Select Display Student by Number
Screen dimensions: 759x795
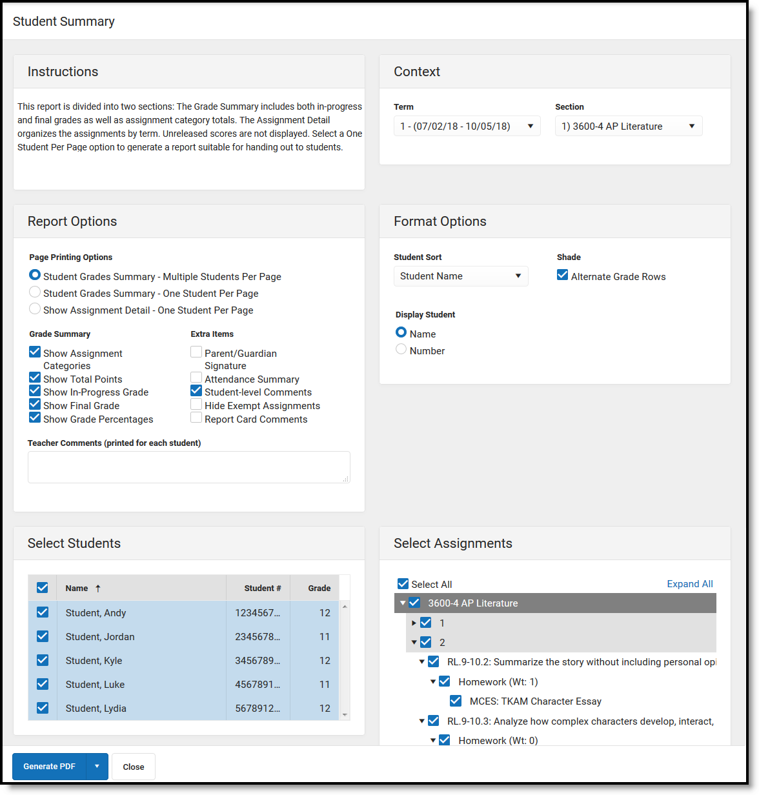[401, 349]
